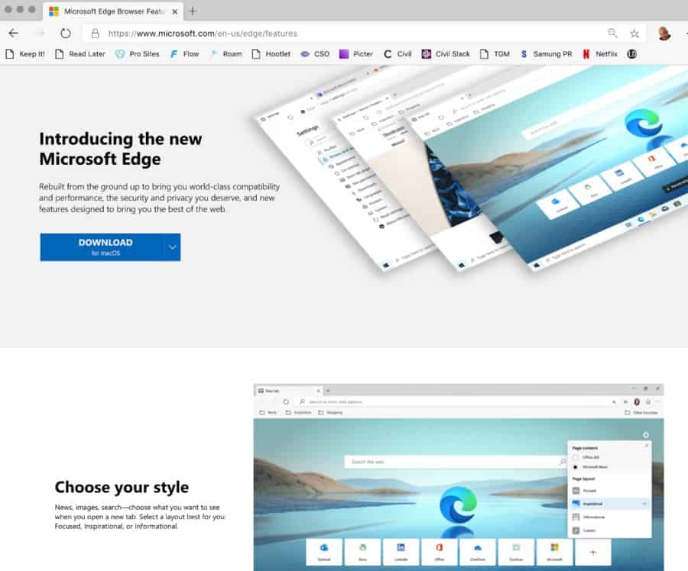Click the browser Back arrow button
Image resolution: width=688 pixels, height=571 pixels.
pyautogui.click(x=13, y=34)
